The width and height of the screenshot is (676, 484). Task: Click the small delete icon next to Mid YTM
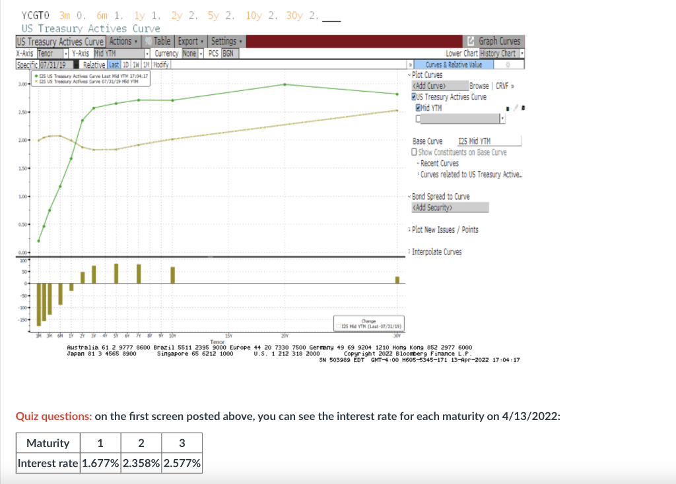pyautogui.click(x=524, y=108)
